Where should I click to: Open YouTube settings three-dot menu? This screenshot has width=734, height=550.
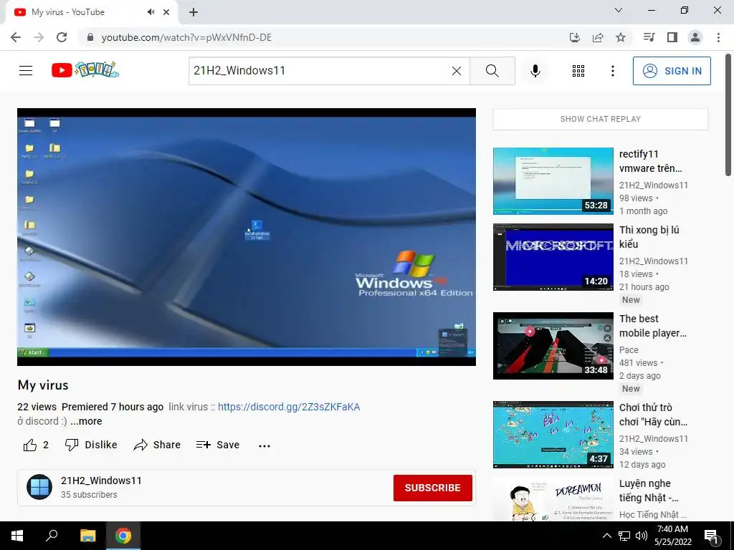pos(612,71)
